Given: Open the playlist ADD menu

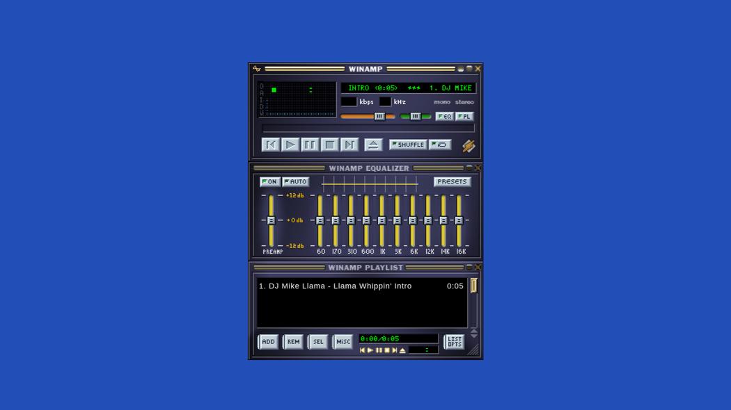Looking at the screenshot, I should (x=268, y=342).
